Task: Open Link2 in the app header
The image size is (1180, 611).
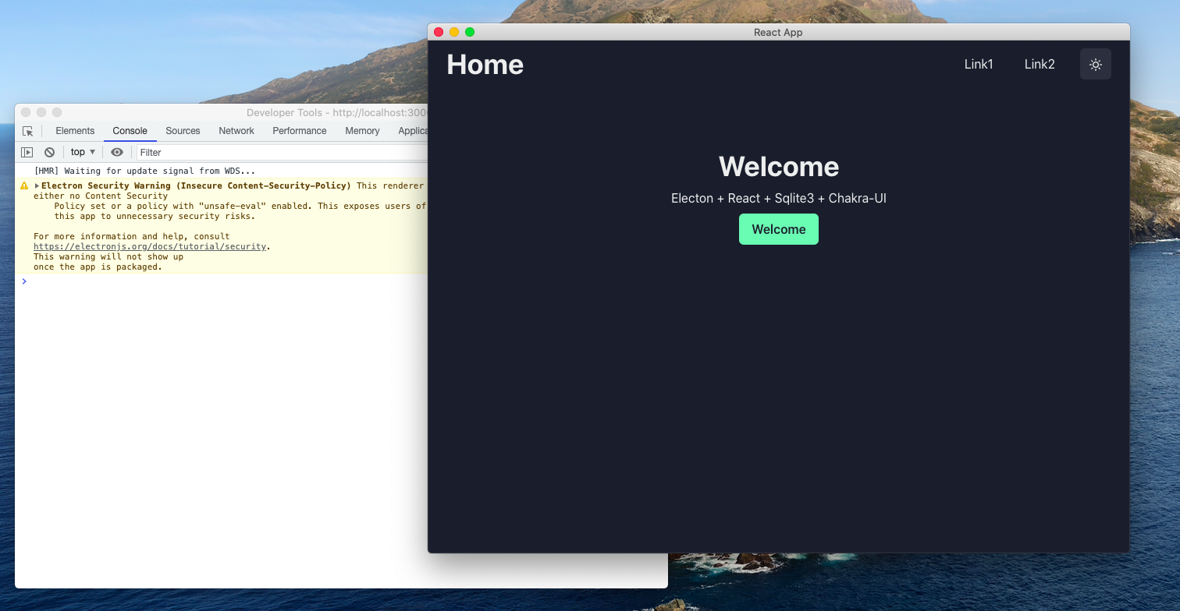Action: 1040,64
